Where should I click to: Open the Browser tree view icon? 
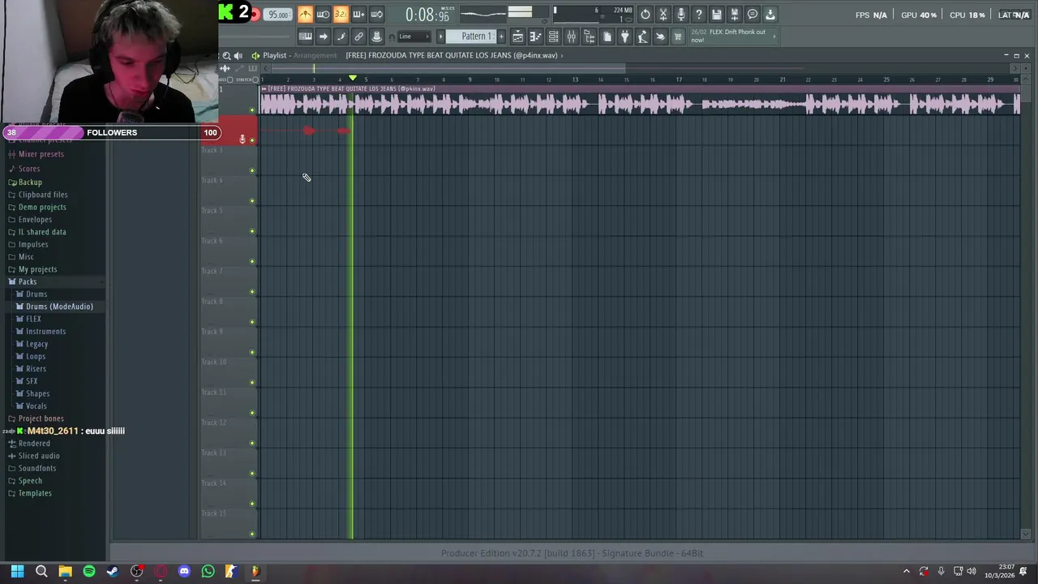tap(589, 36)
